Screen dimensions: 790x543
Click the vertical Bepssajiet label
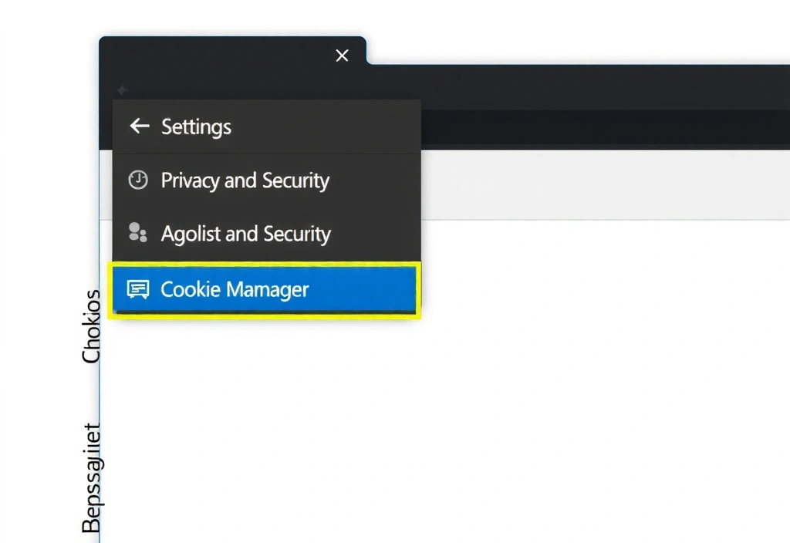coord(91,478)
